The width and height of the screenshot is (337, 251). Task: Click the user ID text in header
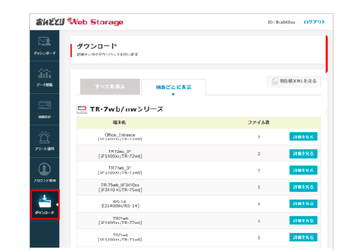tap(281, 22)
